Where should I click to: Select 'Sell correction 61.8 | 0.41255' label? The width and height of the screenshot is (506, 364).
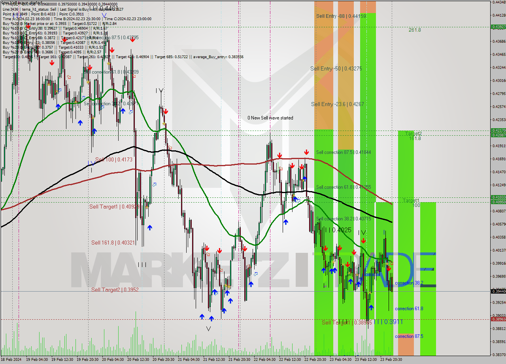coord(344,187)
